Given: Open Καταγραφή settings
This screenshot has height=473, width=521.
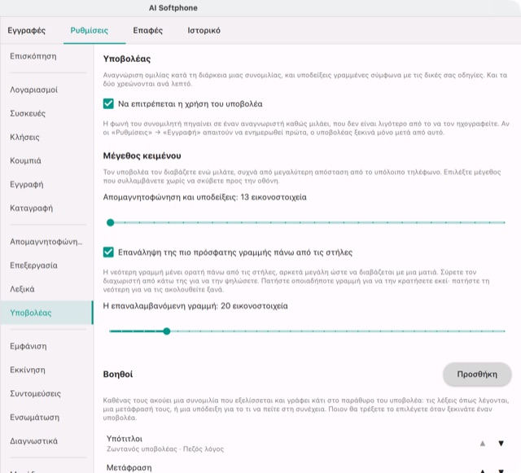Looking at the screenshot, I should point(46,208).
